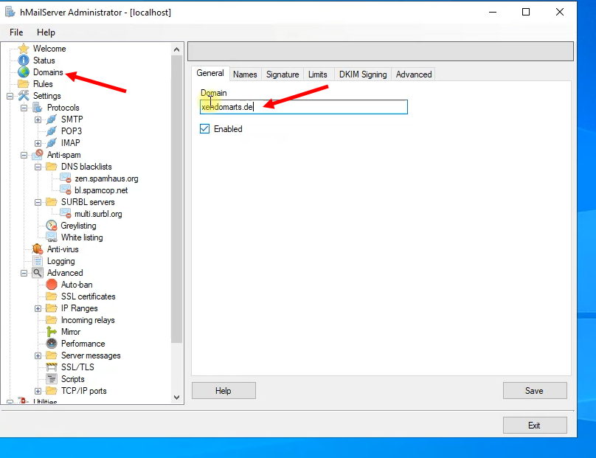Expand the IMAP tree node

[38, 143]
